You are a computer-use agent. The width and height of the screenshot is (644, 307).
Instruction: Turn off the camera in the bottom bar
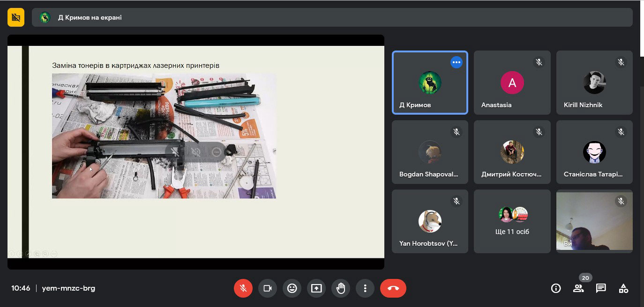click(x=268, y=288)
